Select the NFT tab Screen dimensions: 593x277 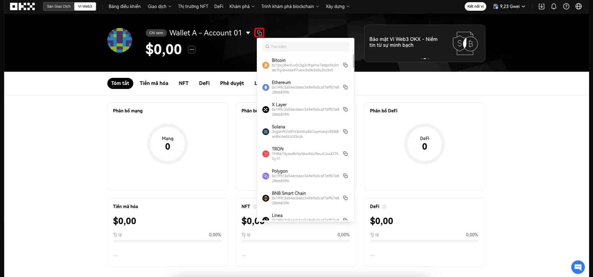tap(183, 83)
